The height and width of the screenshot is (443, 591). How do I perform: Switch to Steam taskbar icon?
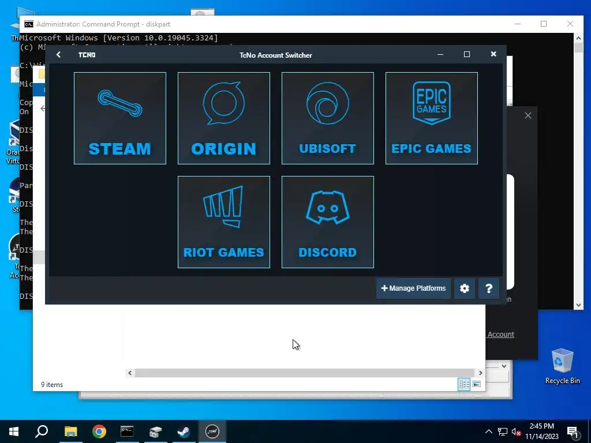tap(184, 431)
